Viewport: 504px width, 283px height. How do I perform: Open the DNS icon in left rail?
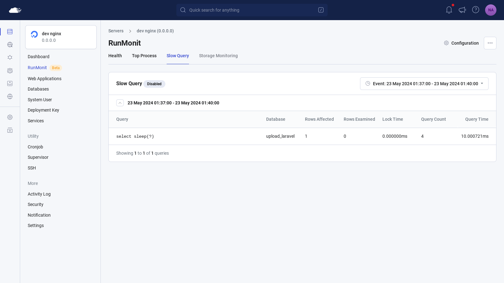pyautogui.click(x=10, y=97)
